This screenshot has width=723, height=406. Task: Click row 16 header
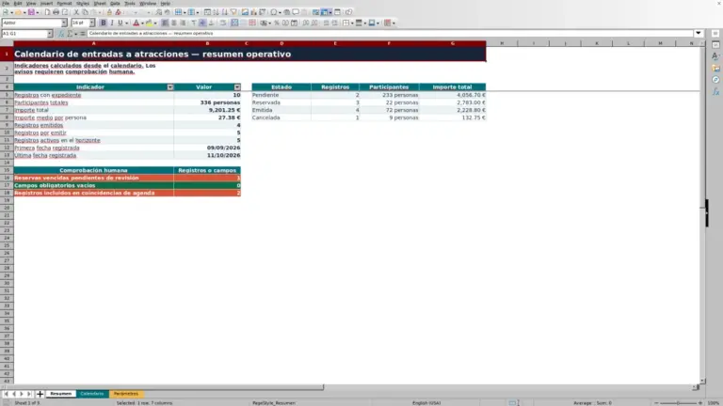[x=7, y=178]
